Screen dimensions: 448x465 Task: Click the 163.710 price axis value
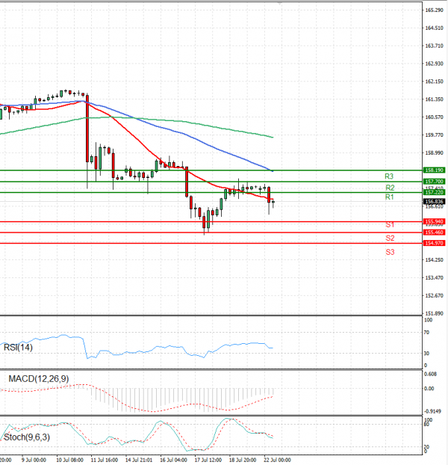coord(434,46)
